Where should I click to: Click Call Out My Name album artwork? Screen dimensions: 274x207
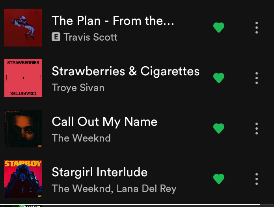click(23, 129)
